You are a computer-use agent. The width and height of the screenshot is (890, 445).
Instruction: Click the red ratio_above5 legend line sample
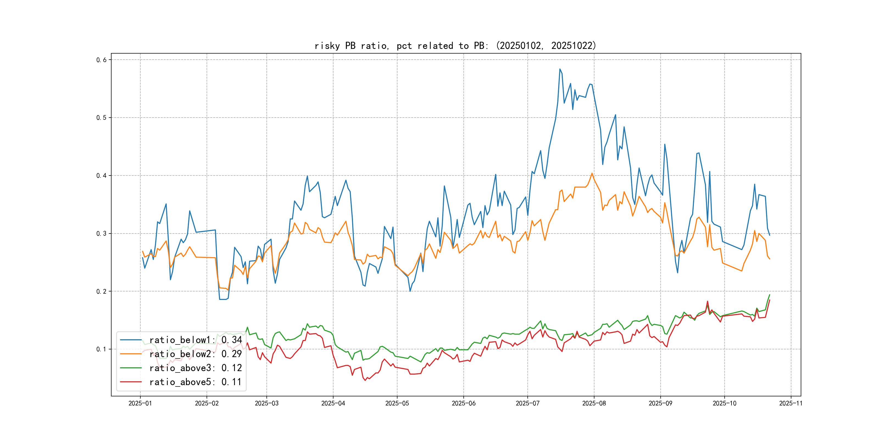click(130, 382)
